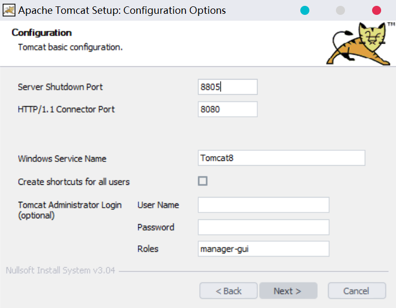The height and width of the screenshot is (308, 396).
Task: Click the Next > button
Action: click(288, 291)
